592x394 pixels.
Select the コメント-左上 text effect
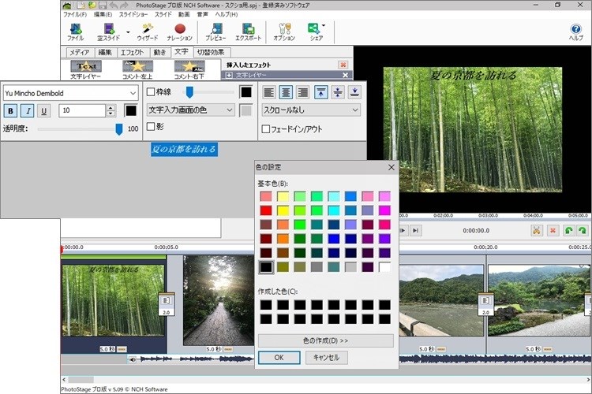tap(138, 70)
